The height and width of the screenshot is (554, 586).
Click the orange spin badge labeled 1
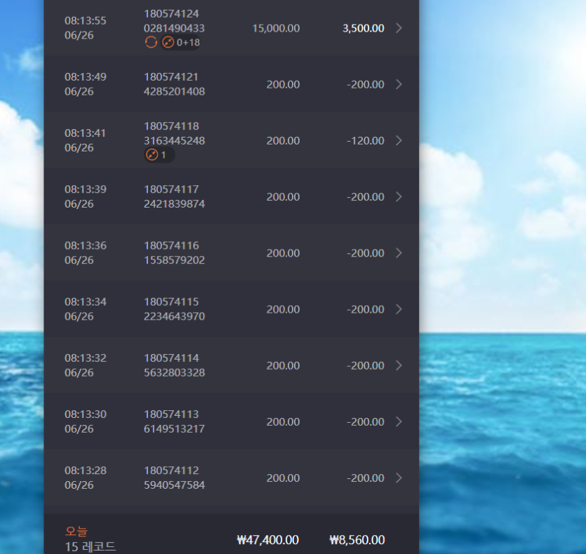tap(159, 155)
